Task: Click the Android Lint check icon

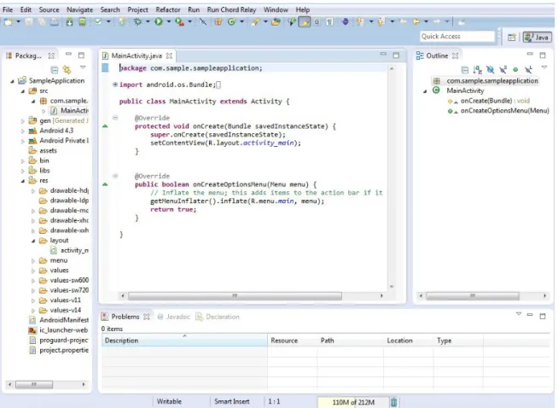Action: (x=98, y=22)
